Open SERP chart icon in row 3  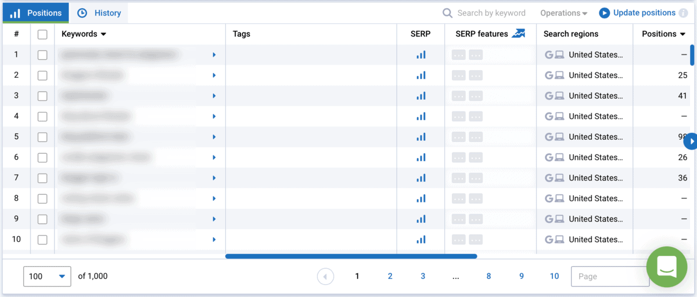coord(421,96)
